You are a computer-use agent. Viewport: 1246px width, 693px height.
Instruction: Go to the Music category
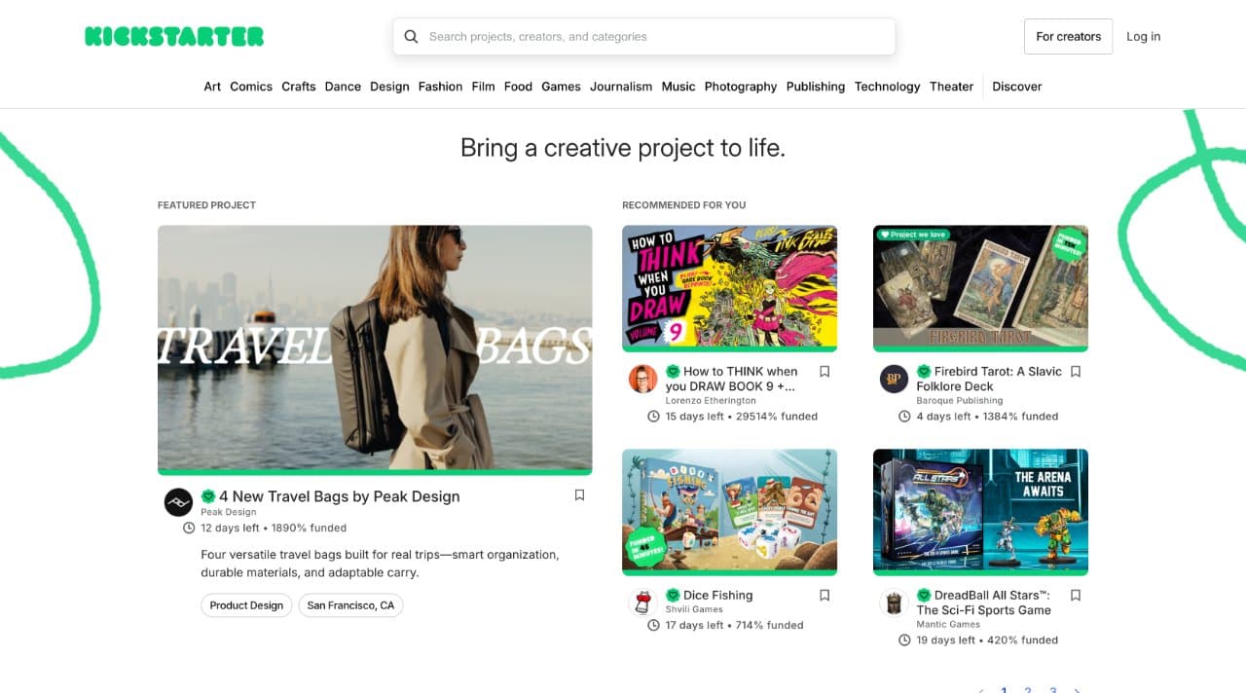(678, 87)
